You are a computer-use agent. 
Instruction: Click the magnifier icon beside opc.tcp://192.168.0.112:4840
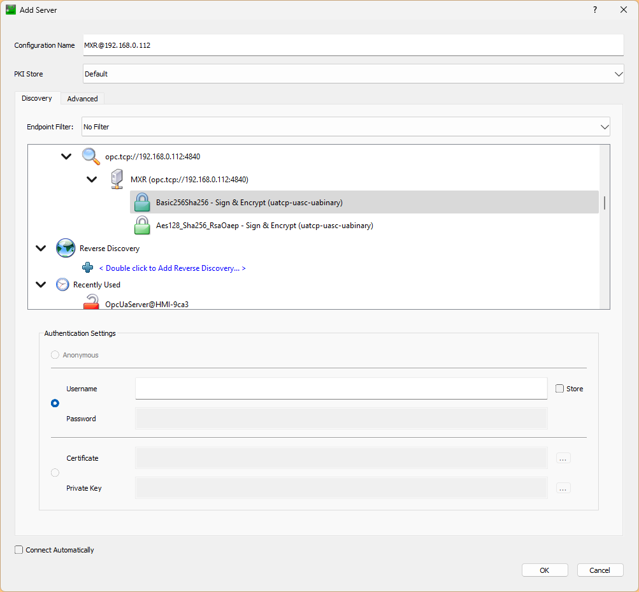click(90, 157)
